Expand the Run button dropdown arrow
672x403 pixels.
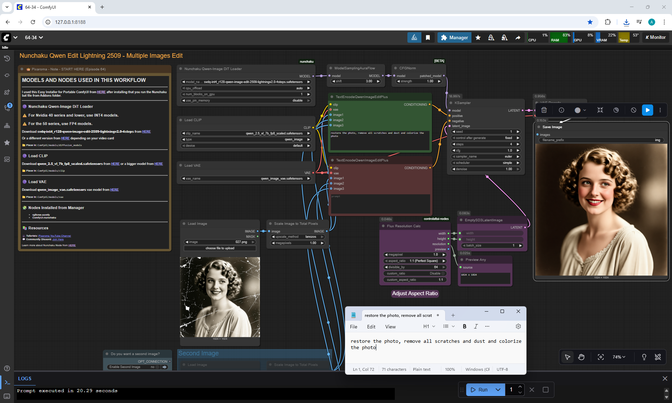[498, 390]
